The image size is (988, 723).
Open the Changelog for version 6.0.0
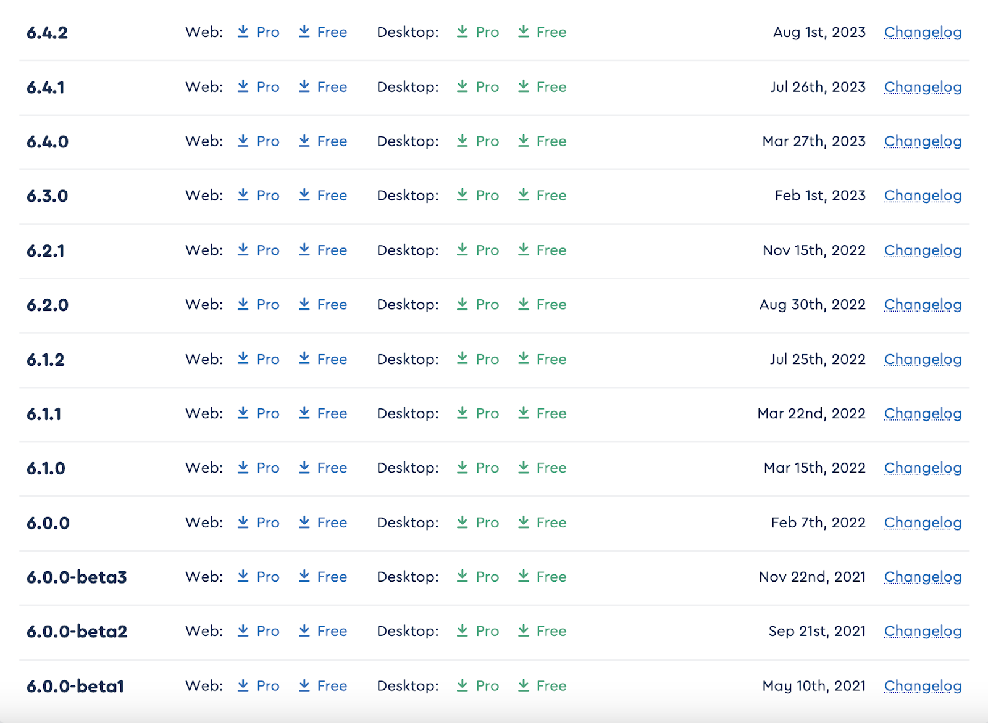pos(923,523)
